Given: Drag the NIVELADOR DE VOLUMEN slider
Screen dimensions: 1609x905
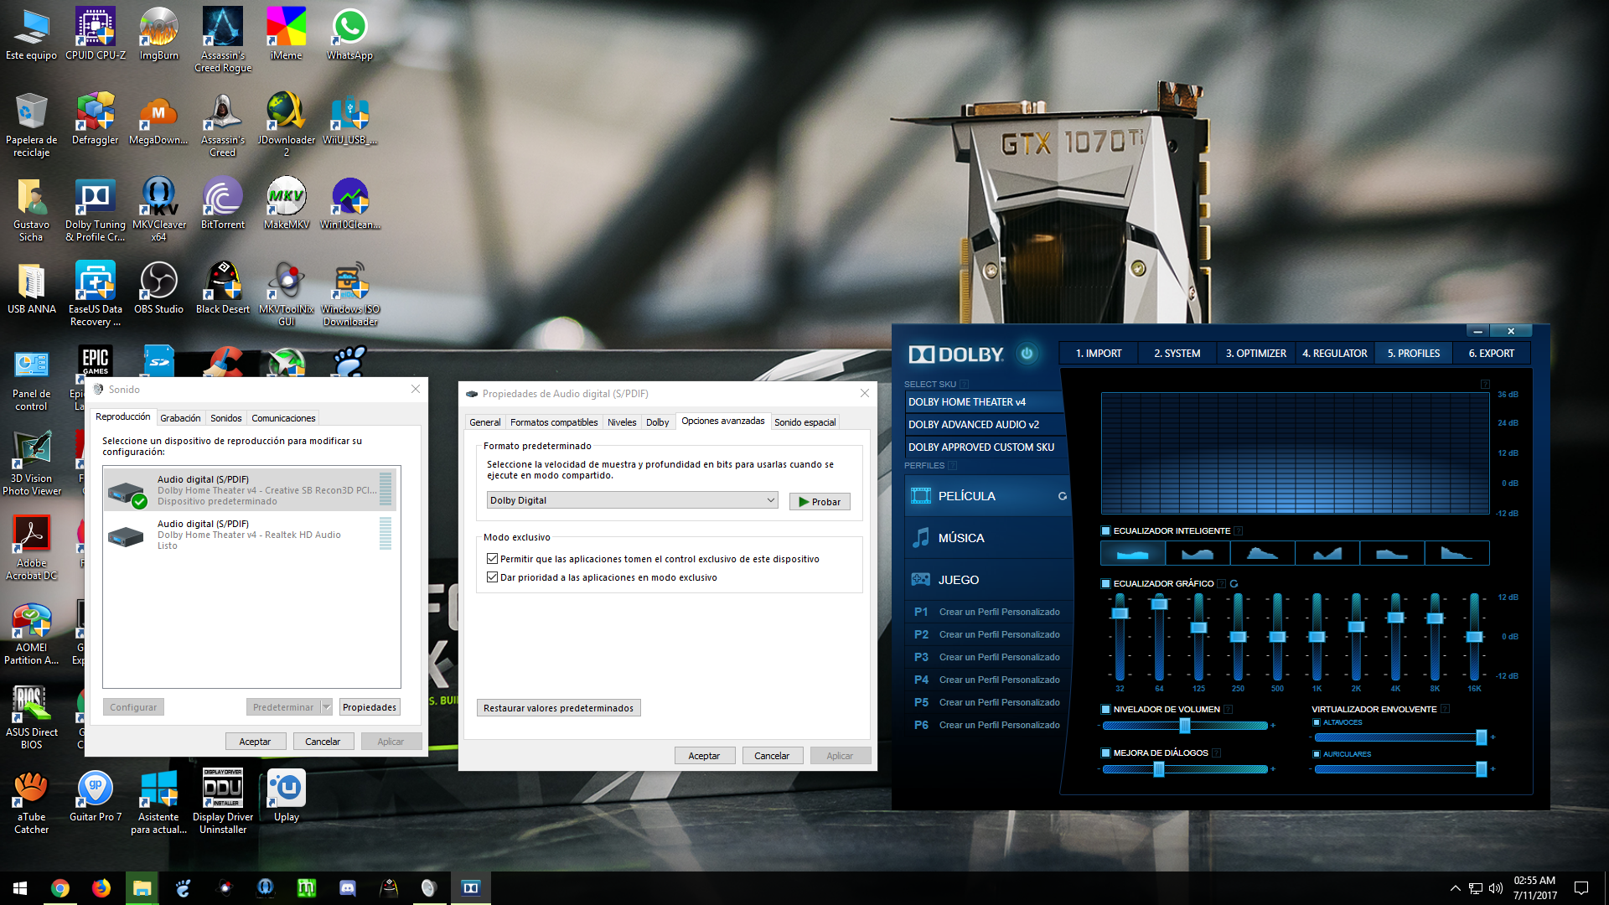Looking at the screenshot, I should tap(1186, 726).
